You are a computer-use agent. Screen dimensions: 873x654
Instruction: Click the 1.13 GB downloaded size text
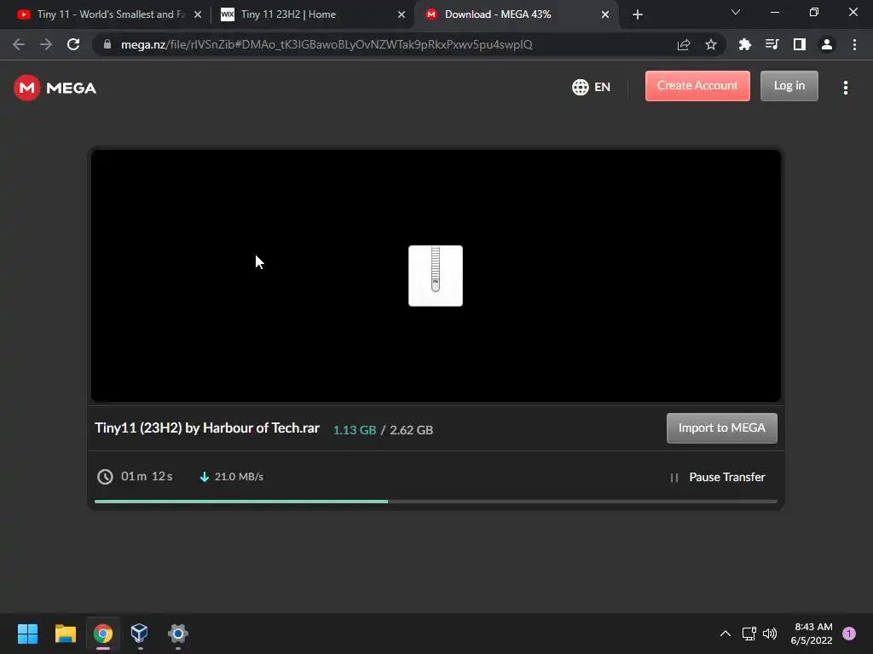click(x=354, y=430)
